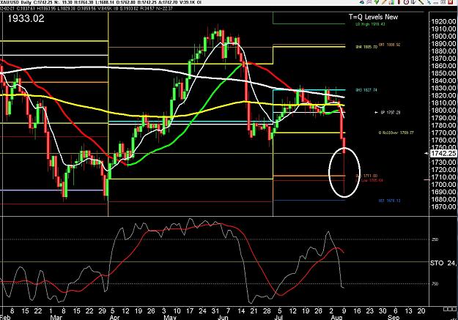
Task: Click the Apr month label on time axis
Action: click(114, 317)
